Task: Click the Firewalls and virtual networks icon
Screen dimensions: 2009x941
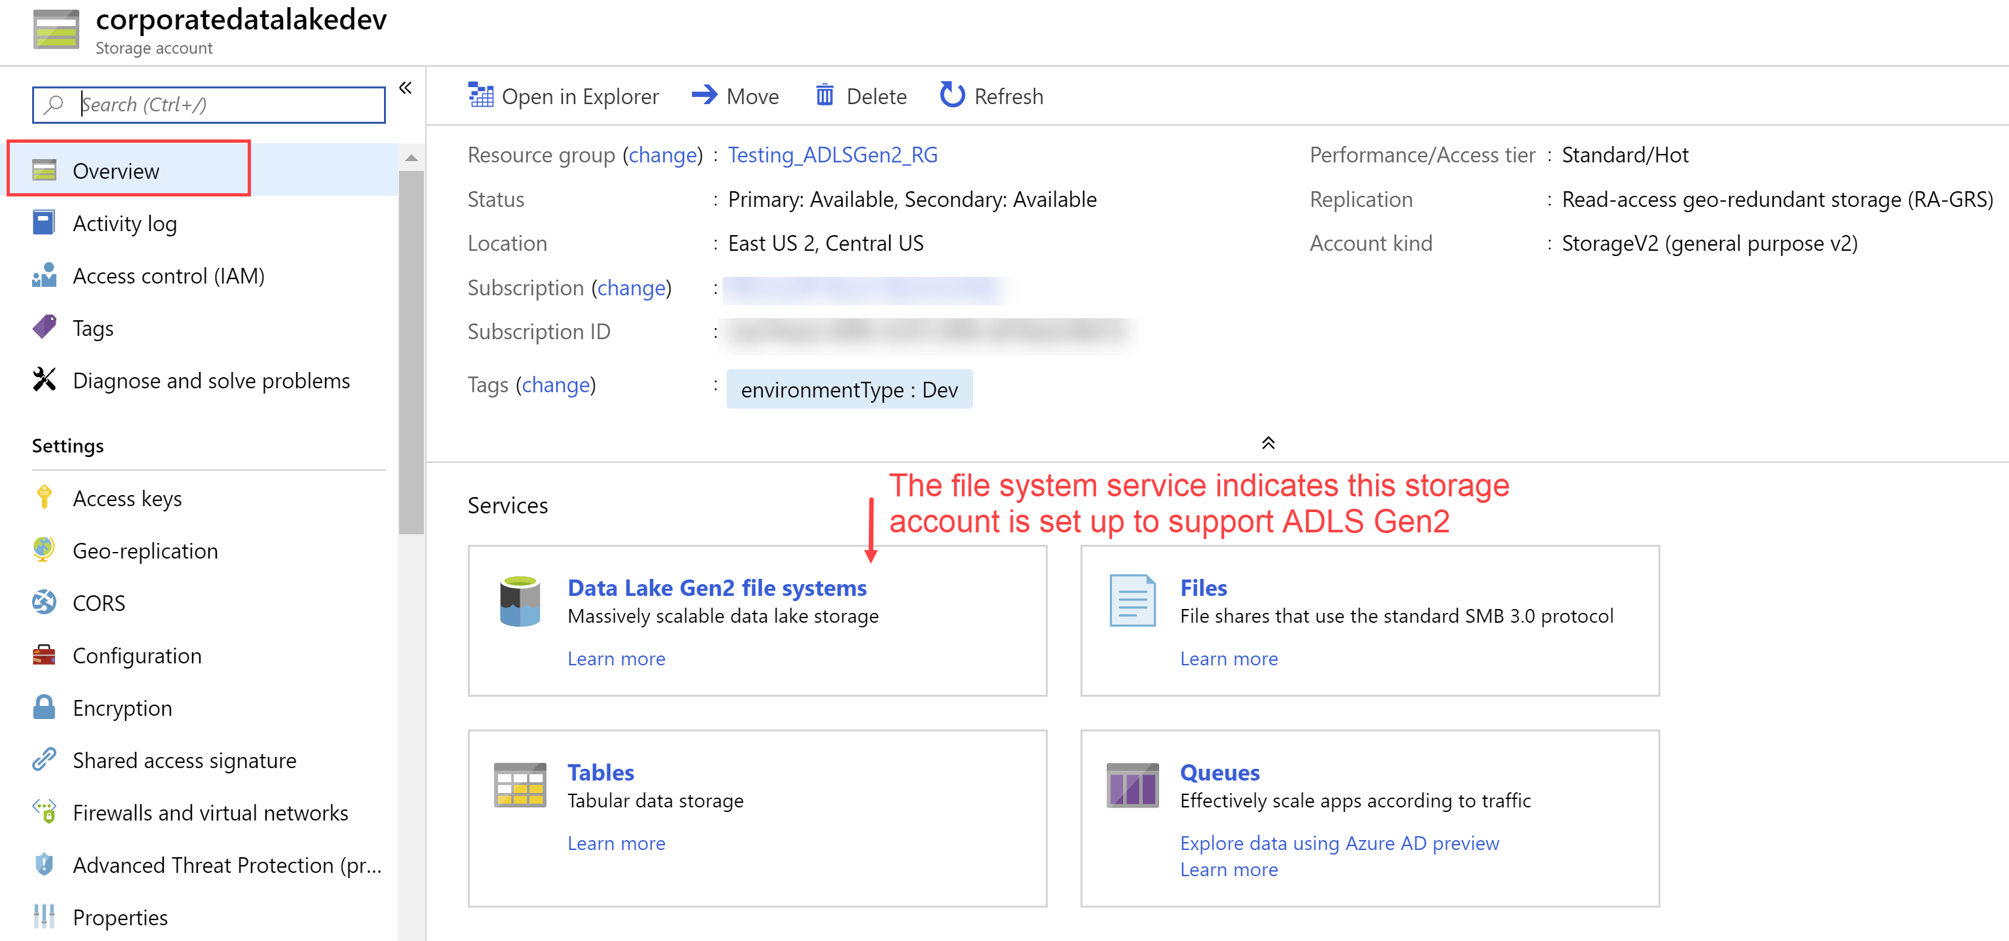Action: 45,811
